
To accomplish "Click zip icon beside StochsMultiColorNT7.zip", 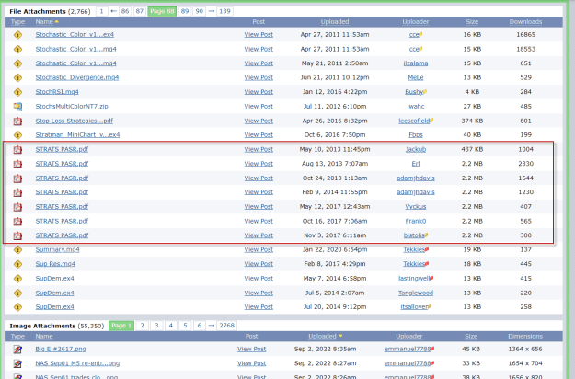I will click(17, 107).
